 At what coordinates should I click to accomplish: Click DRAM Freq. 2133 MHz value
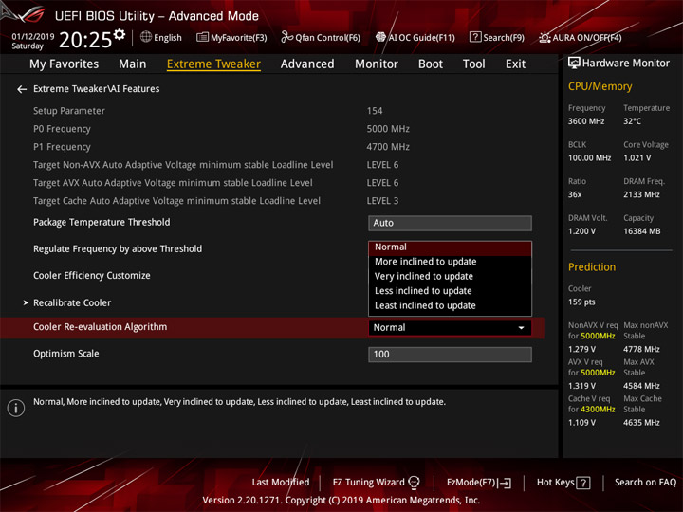pyautogui.click(x=641, y=194)
